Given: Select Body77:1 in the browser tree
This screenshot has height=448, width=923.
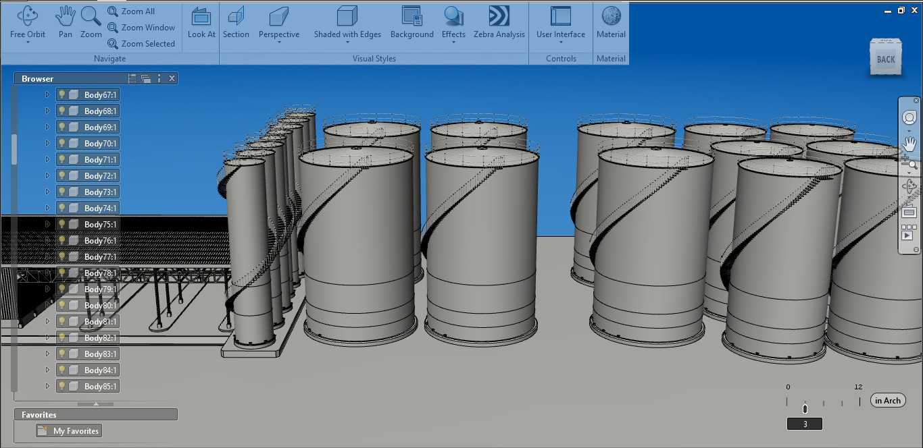Looking at the screenshot, I should coord(88,256).
